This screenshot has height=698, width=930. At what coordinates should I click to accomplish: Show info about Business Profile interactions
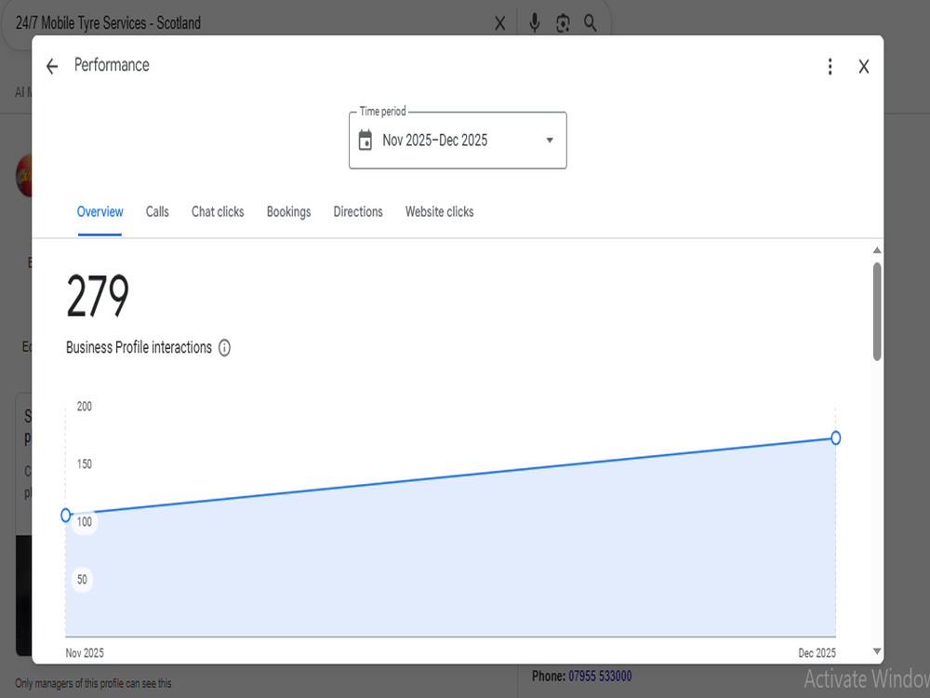[224, 348]
